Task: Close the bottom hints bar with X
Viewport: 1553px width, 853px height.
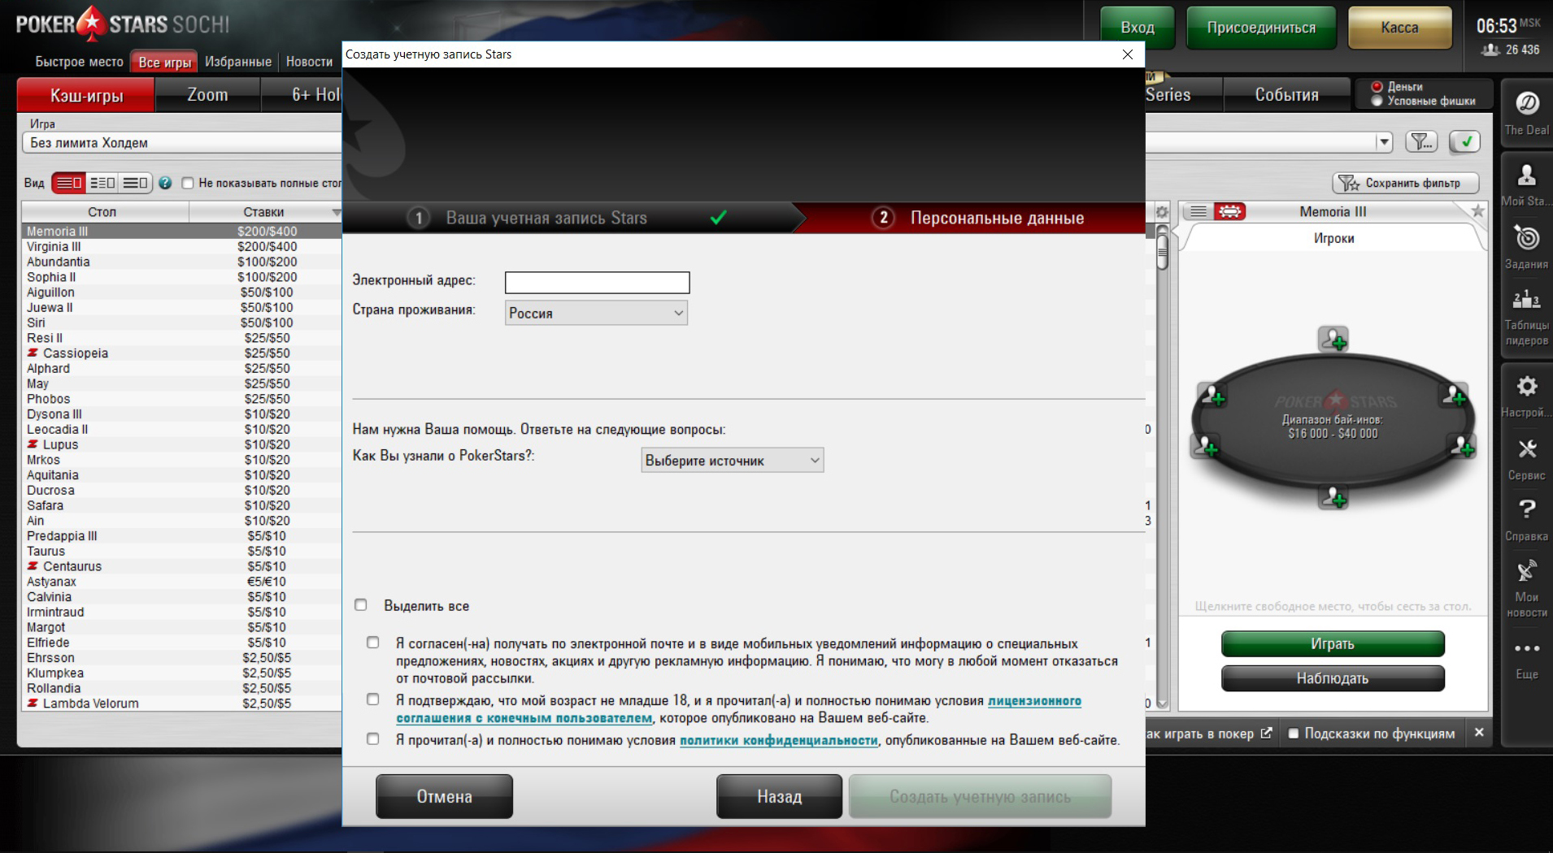Action: [1479, 733]
